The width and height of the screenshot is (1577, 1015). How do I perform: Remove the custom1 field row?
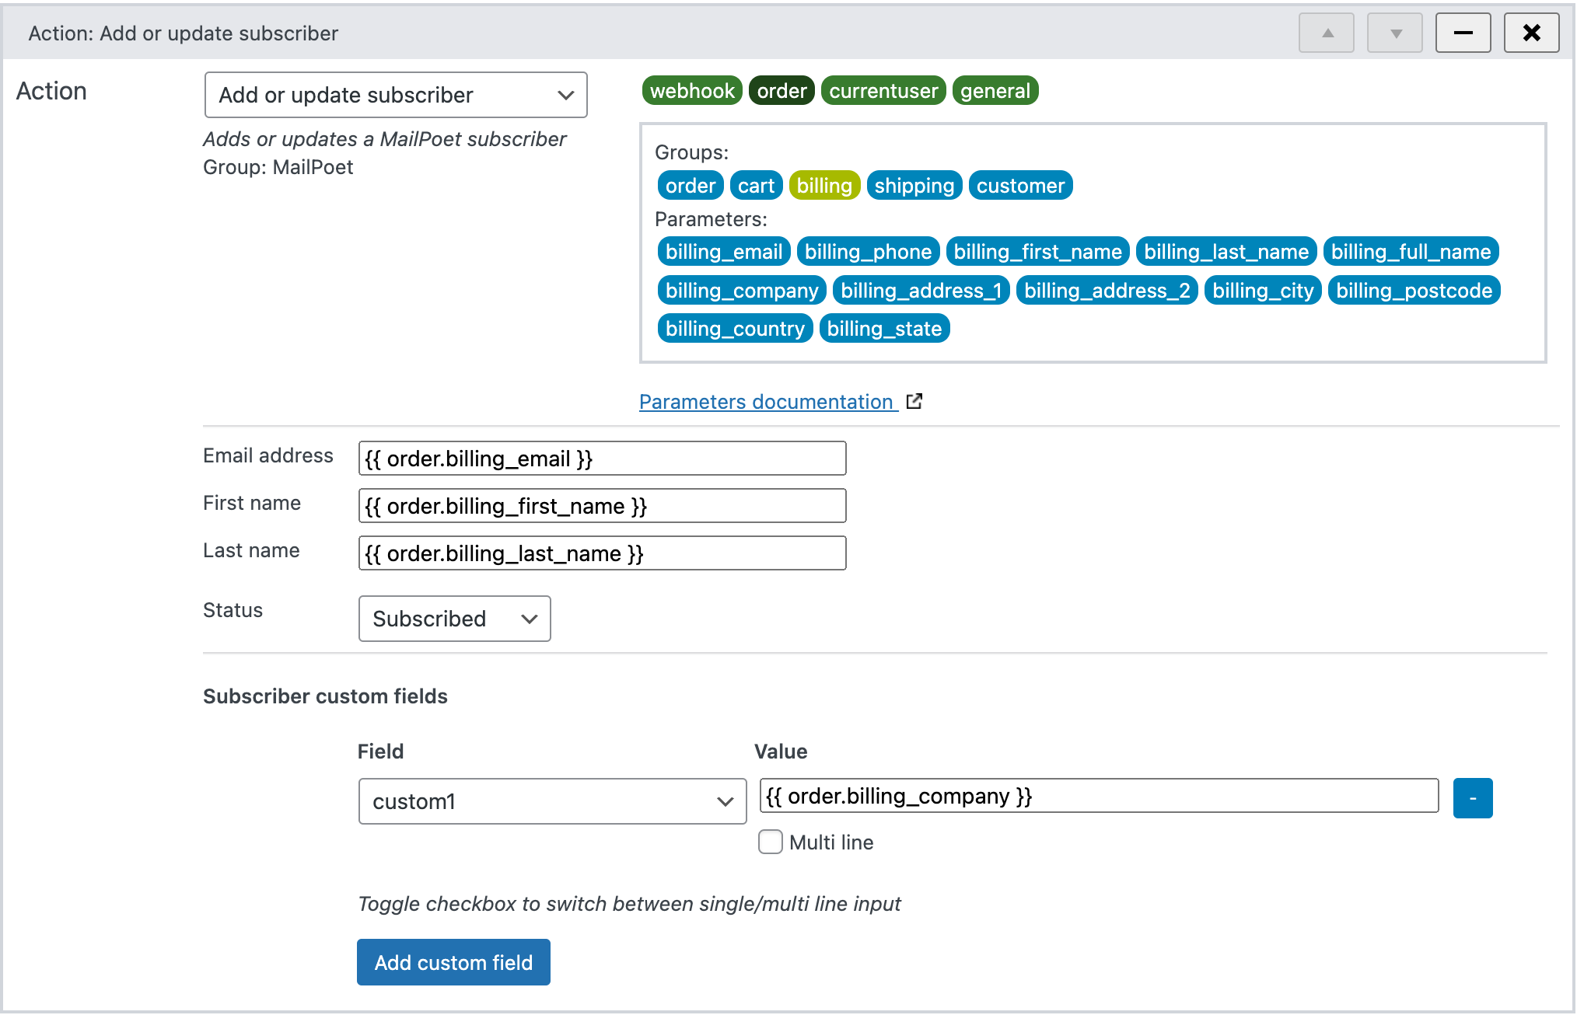[1472, 797]
